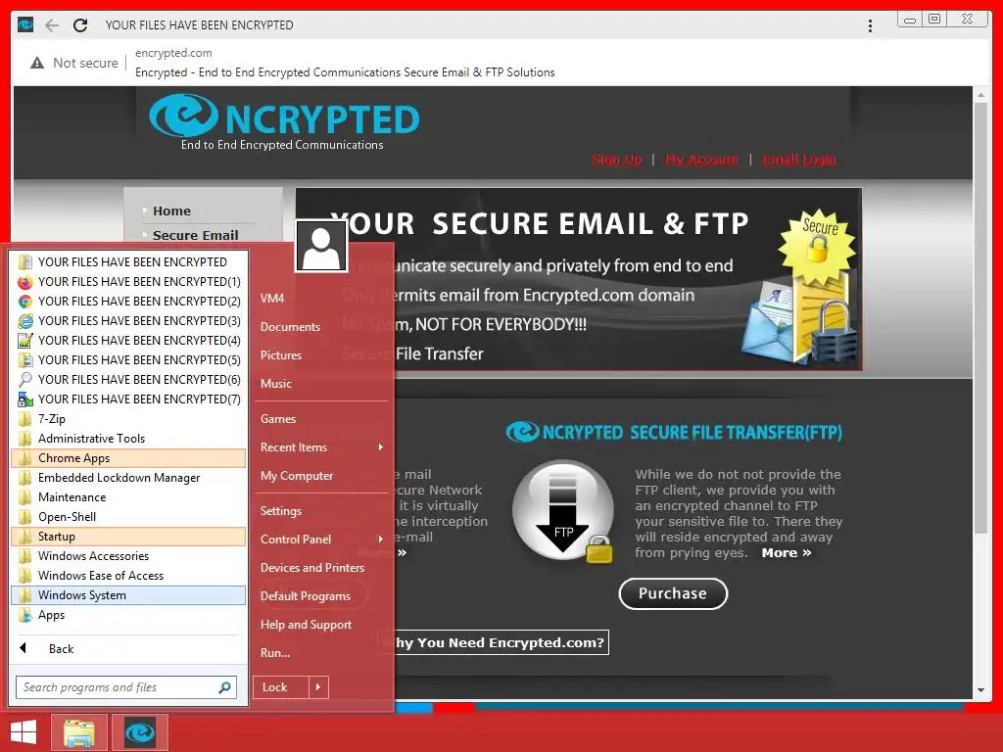1003x752 pixels.
Task: Expand the Control Panel submenu arrow
Action: pos(381,540)
